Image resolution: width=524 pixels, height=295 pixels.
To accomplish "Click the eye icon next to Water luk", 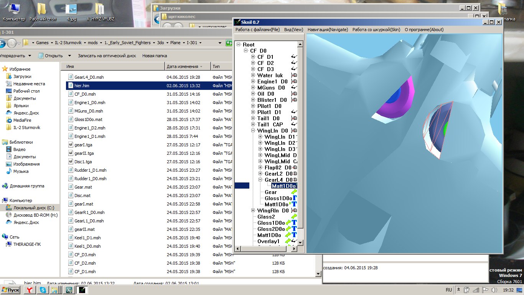I will pos(294,75).
